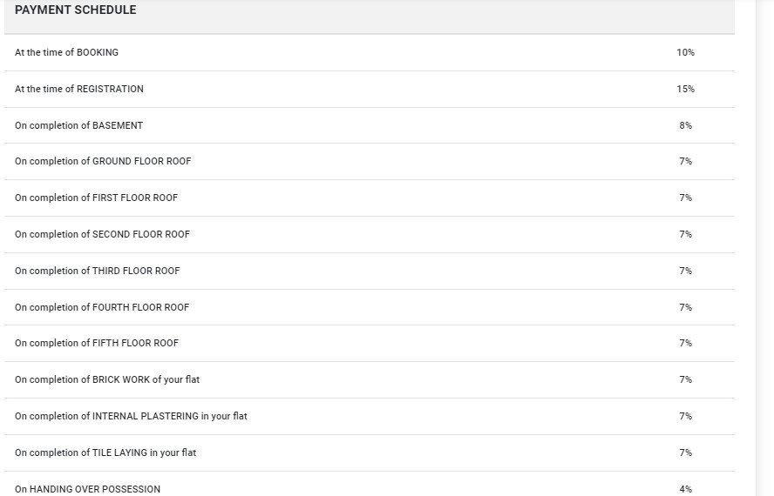Click the 7% value for THIRD FLOOR ROOF

pos(685,271)
